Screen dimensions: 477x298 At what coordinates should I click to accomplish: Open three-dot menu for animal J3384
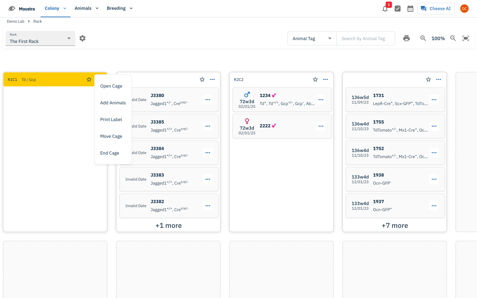coord(208,153)
